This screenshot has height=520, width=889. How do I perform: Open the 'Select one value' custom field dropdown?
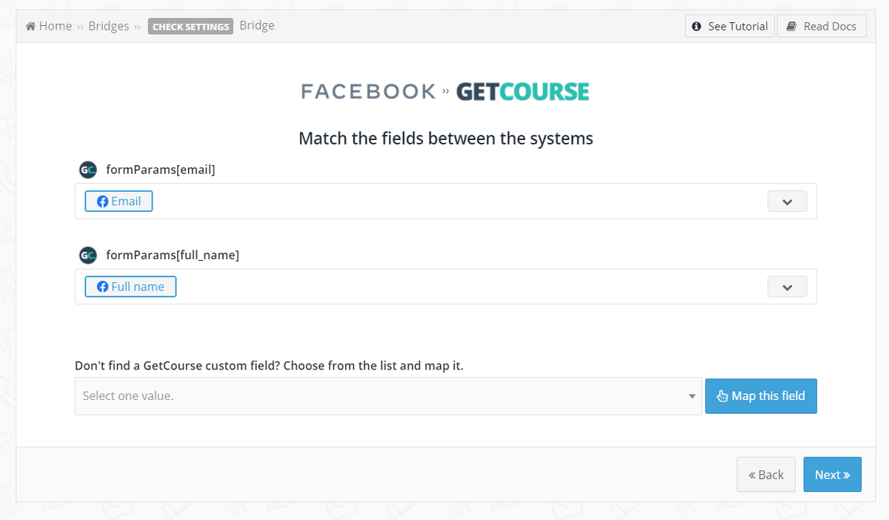[x=387, y=396]
